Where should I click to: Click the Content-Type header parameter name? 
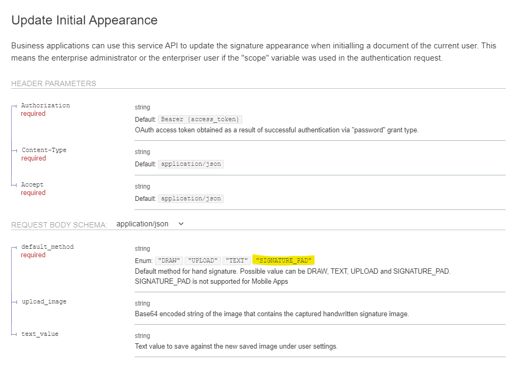pos(44,150)
